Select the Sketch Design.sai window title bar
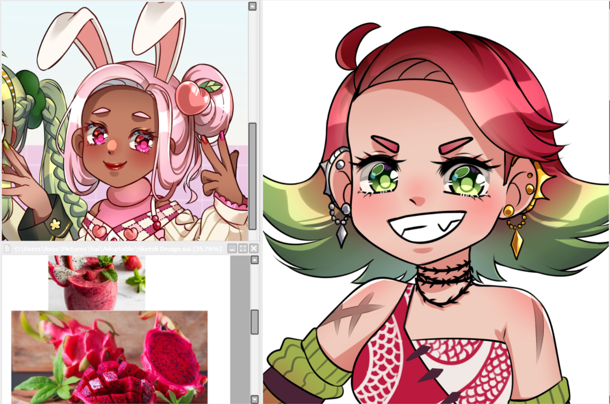This screenshot has width=610, height=404. [117, 248]
